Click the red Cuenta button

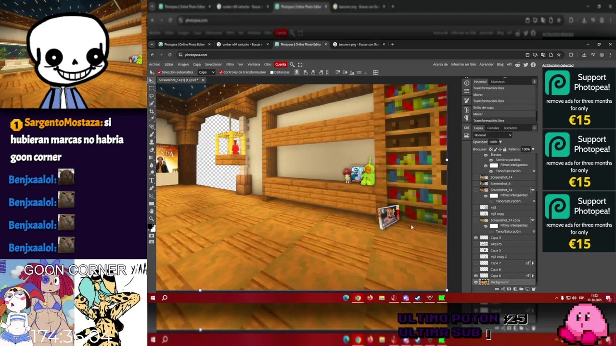pos(281,64)
